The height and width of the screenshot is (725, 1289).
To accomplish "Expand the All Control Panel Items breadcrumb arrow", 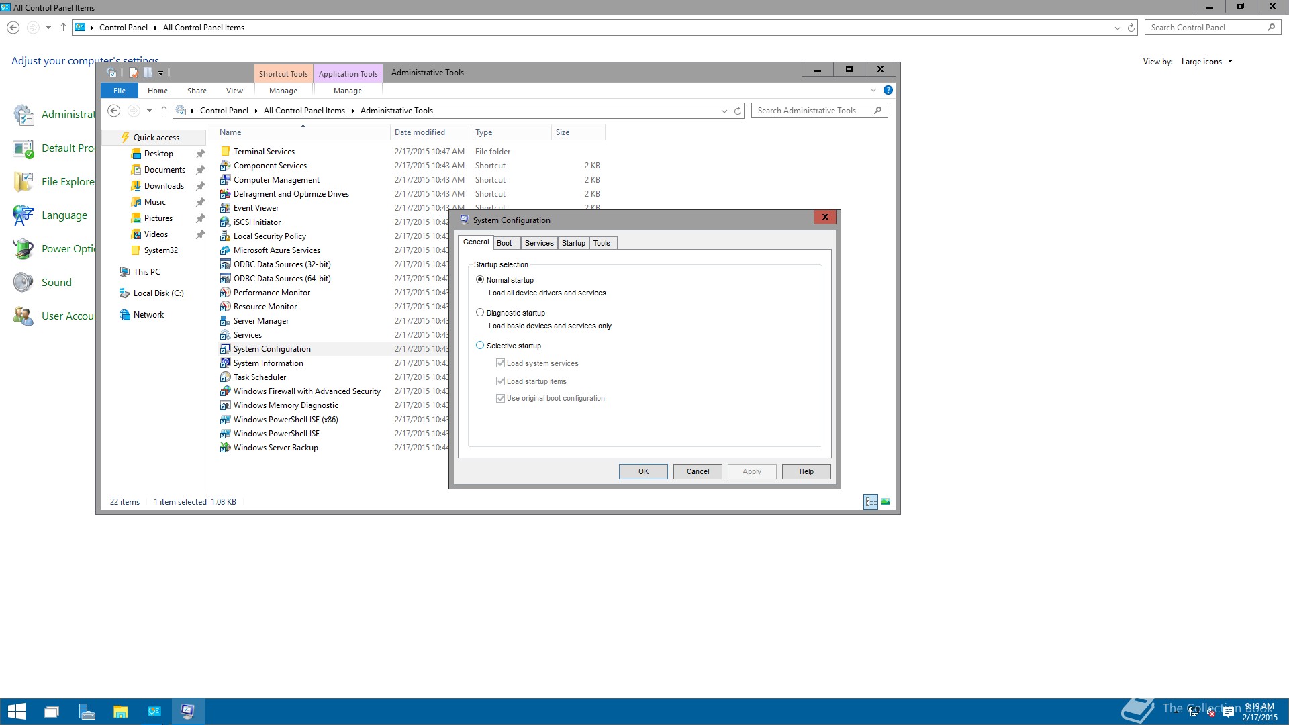I will point(353,111).
